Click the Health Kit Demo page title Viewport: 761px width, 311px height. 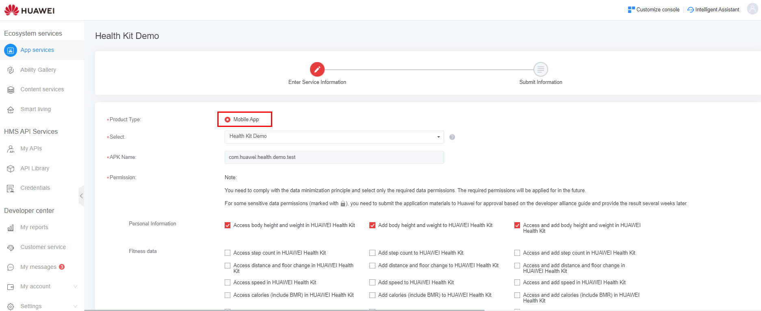[x=127, y=36]
